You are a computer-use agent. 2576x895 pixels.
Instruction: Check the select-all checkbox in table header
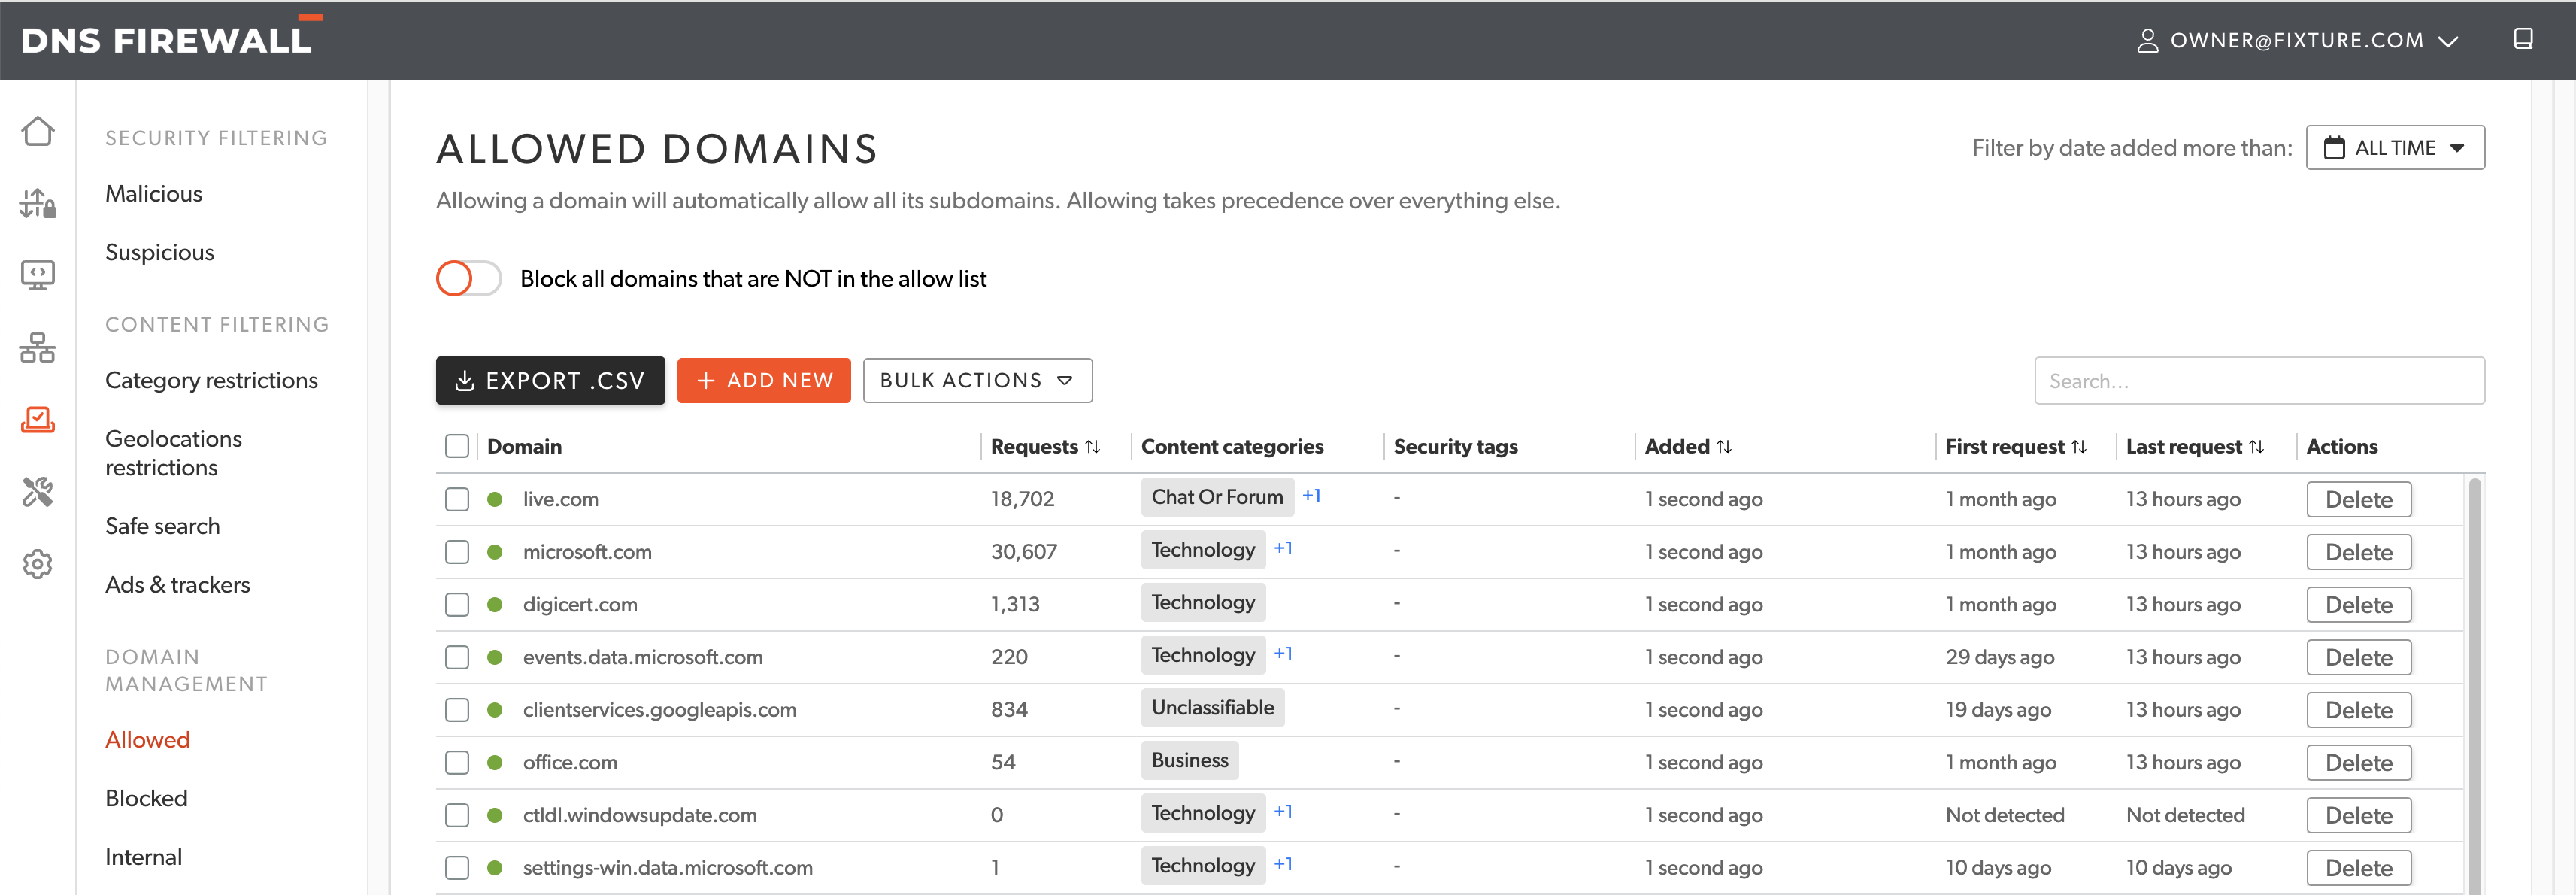[x=457, y=446]
